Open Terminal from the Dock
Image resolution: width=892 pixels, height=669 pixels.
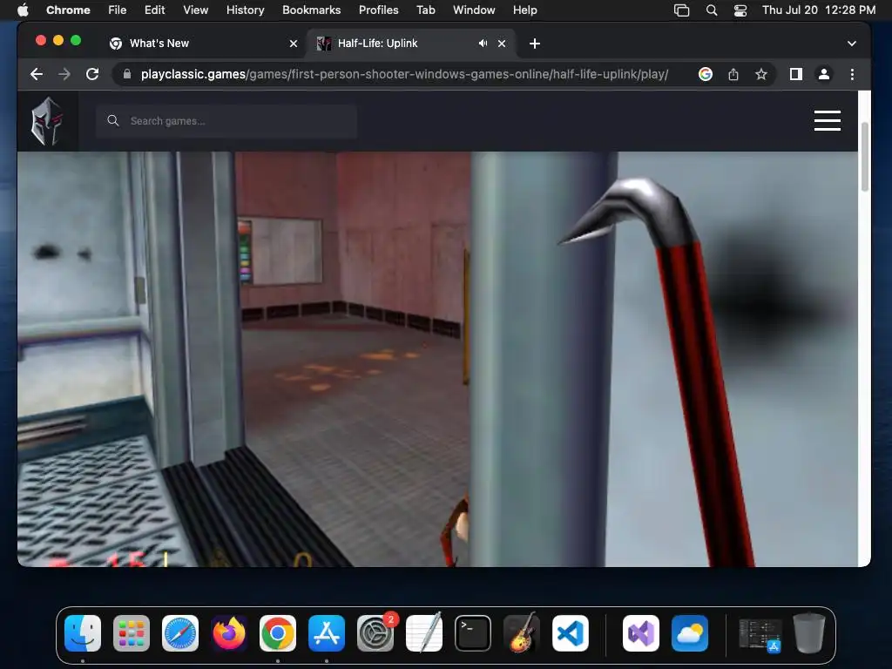(473, 633)
